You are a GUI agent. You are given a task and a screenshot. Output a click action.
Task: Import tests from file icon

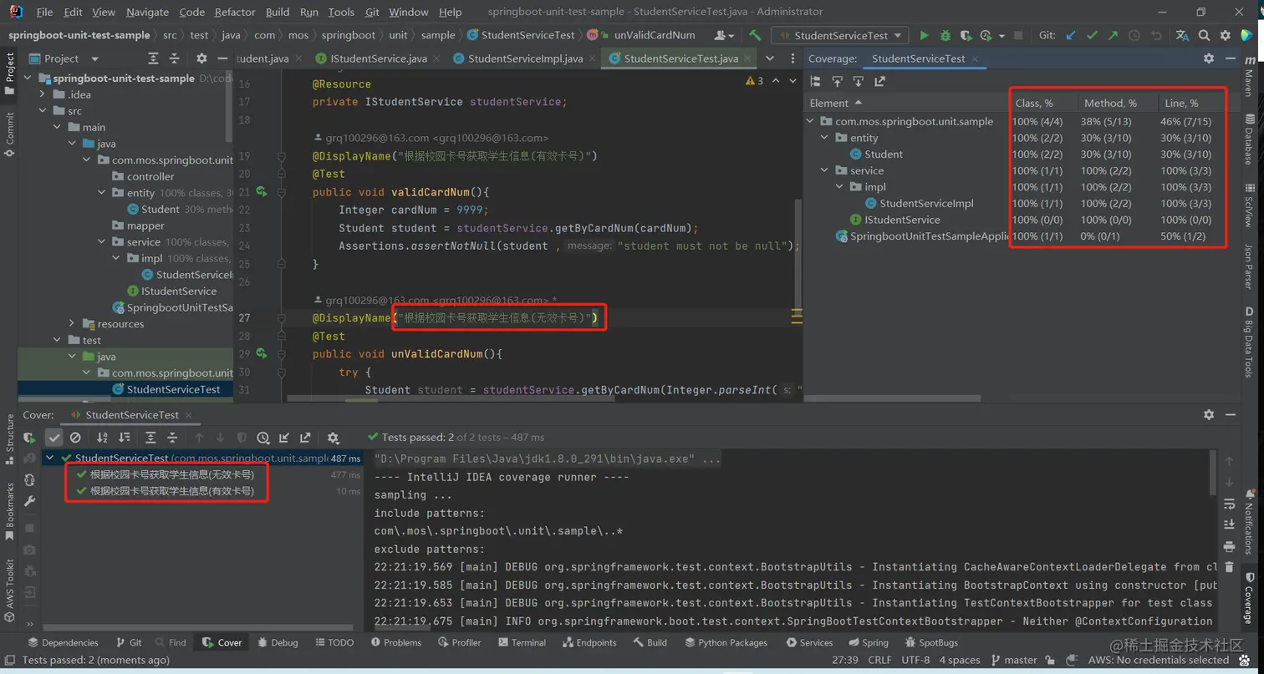pos(284,437)
